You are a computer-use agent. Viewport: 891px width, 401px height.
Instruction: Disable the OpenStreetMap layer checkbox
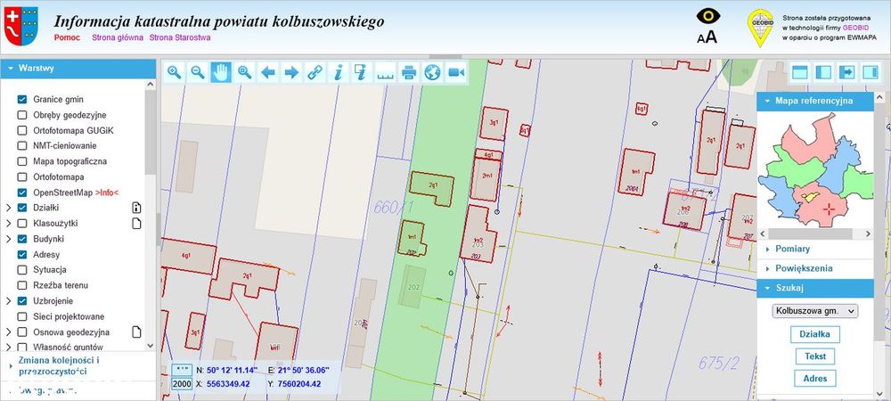coord(22,192)
